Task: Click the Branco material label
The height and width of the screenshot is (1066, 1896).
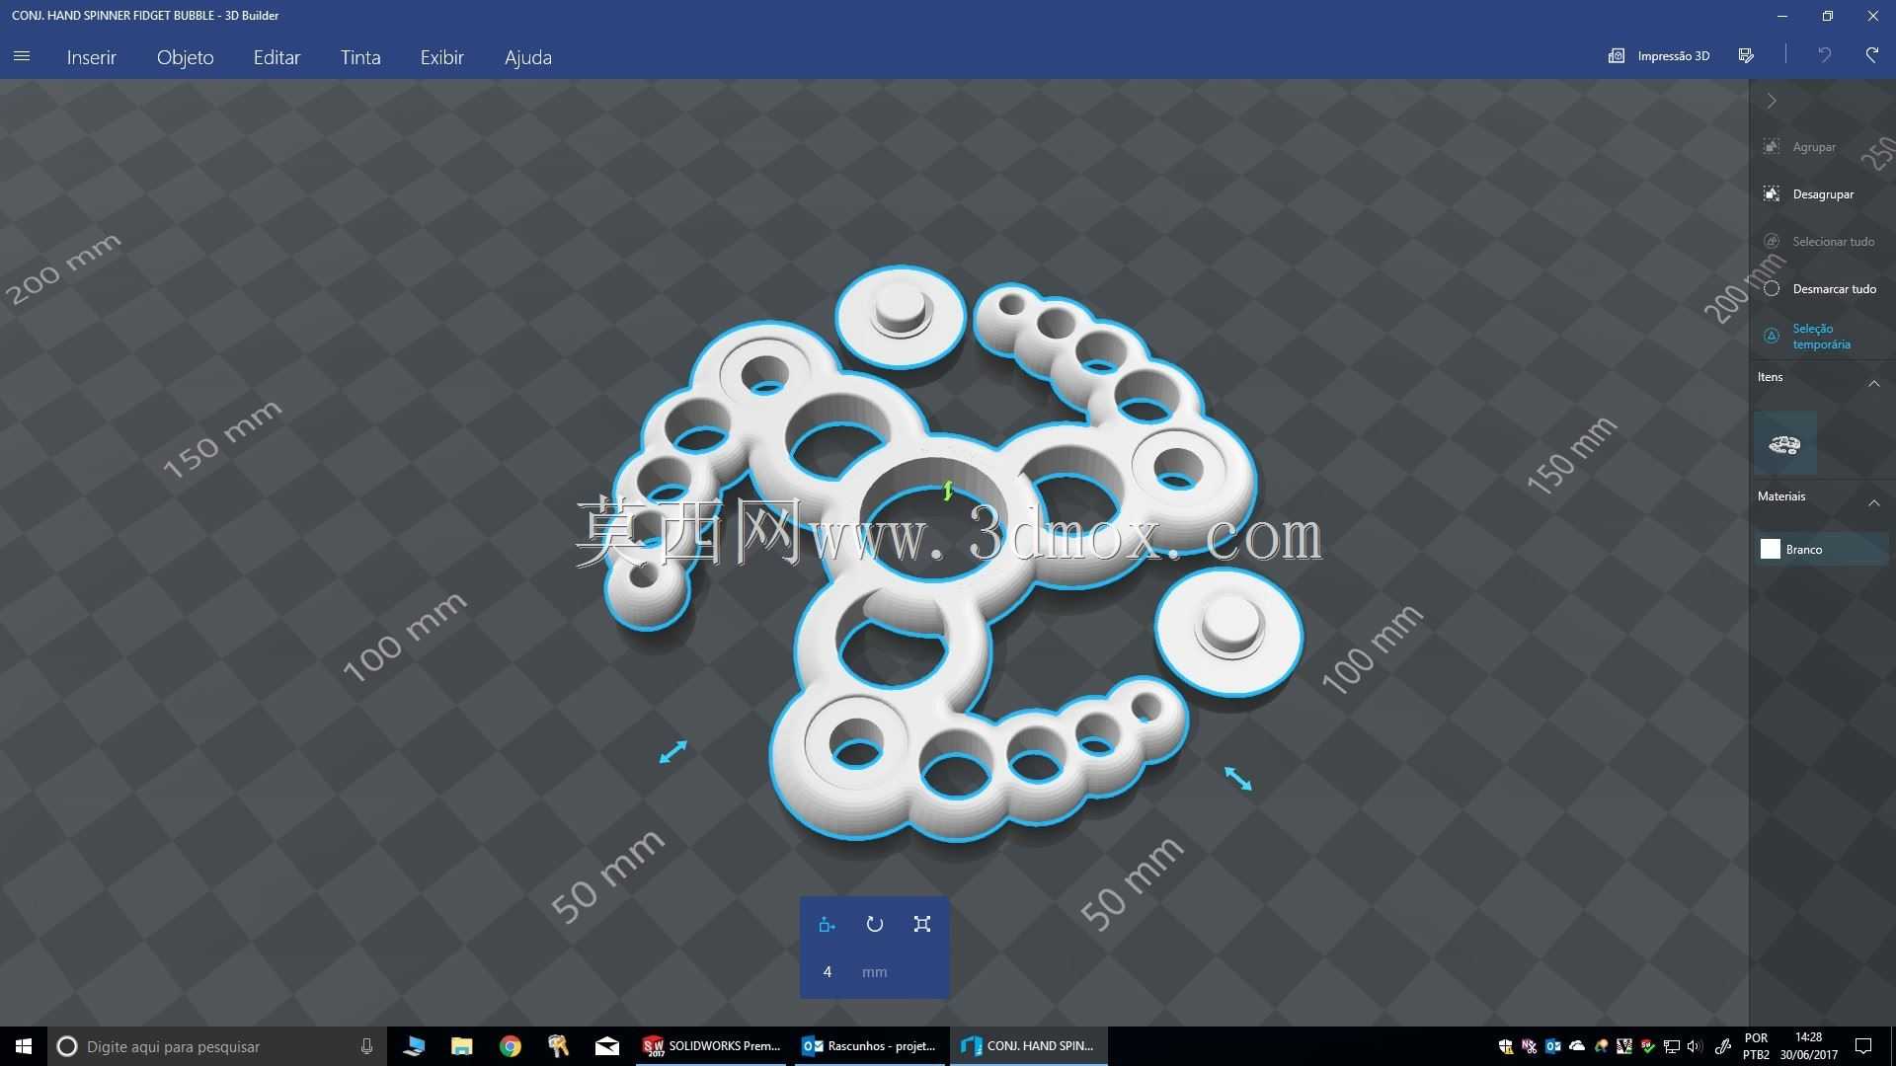Action: pos(1804,550)
